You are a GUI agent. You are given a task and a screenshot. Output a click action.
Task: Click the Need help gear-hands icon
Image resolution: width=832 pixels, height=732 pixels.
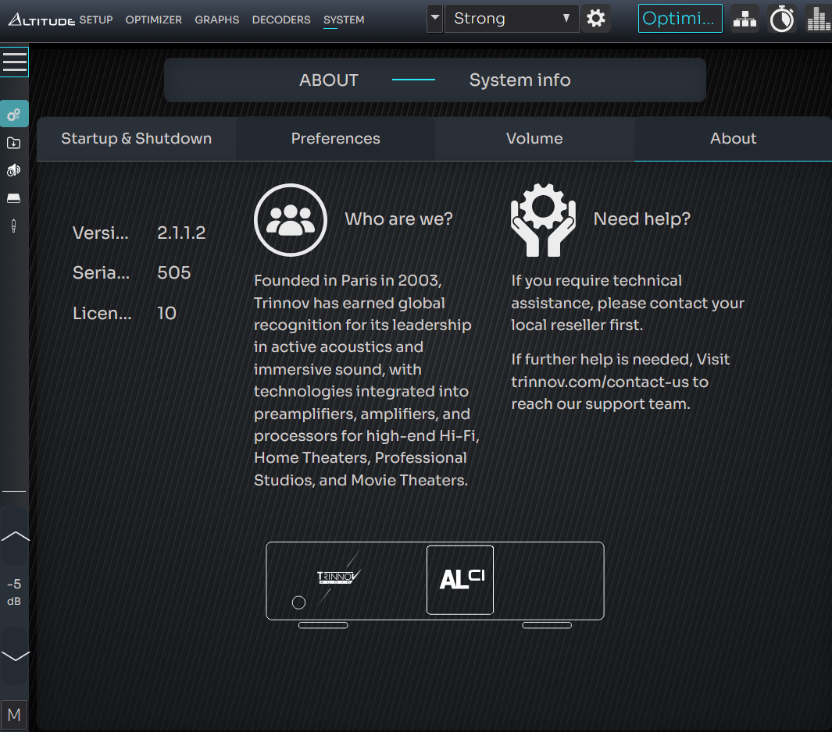coord(543,220)
